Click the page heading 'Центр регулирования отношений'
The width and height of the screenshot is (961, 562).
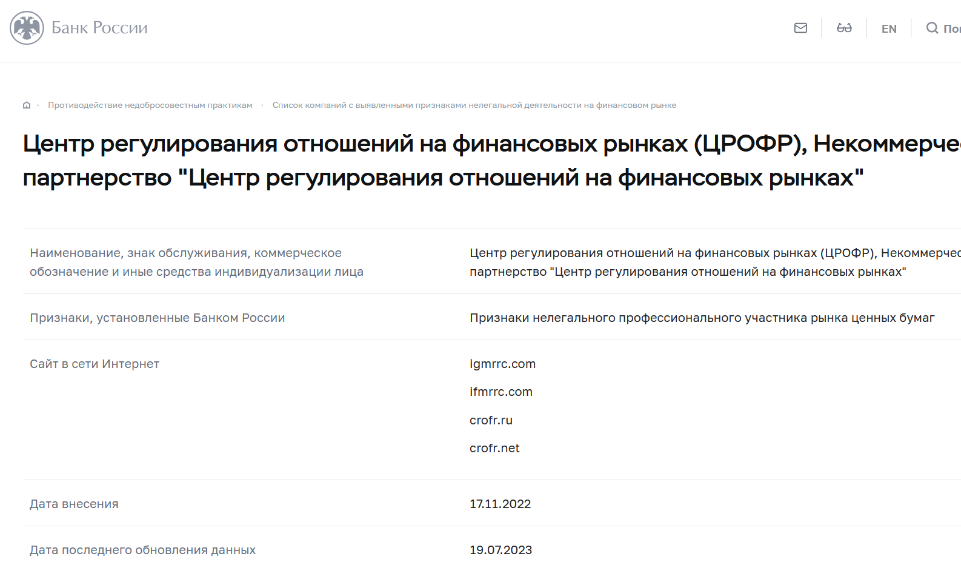(491, 161)
